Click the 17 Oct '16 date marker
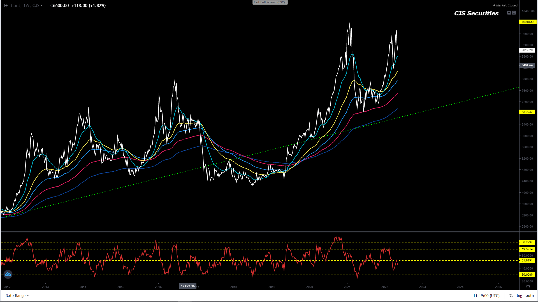Viewport: 538px width, 302px height. click(188, 286)
